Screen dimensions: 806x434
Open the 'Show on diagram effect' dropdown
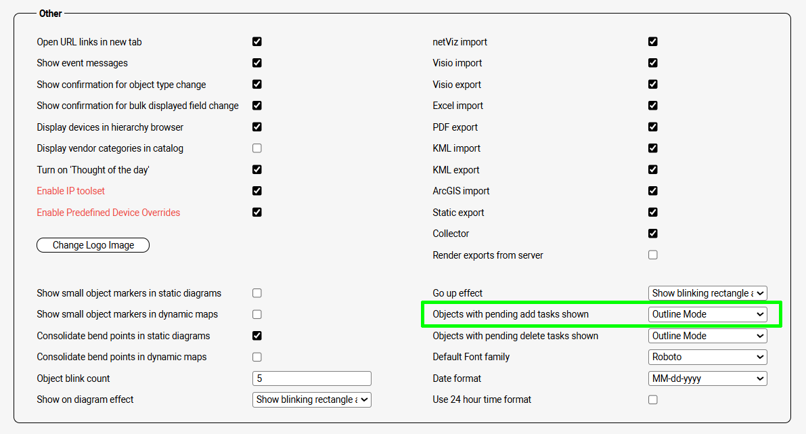[x=311, y=399]
